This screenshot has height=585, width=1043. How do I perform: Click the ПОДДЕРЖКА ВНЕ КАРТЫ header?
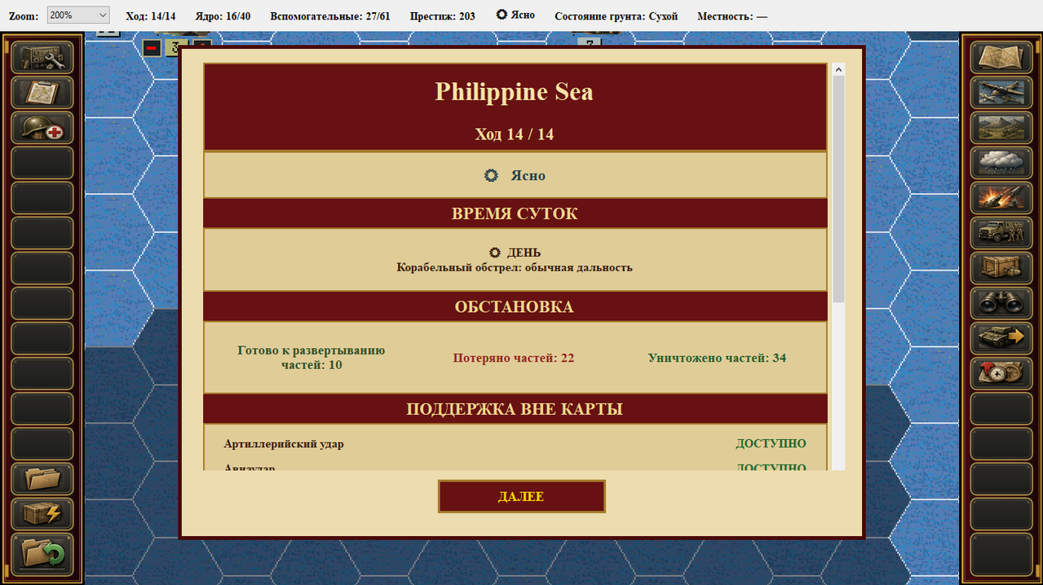[515, 409]
